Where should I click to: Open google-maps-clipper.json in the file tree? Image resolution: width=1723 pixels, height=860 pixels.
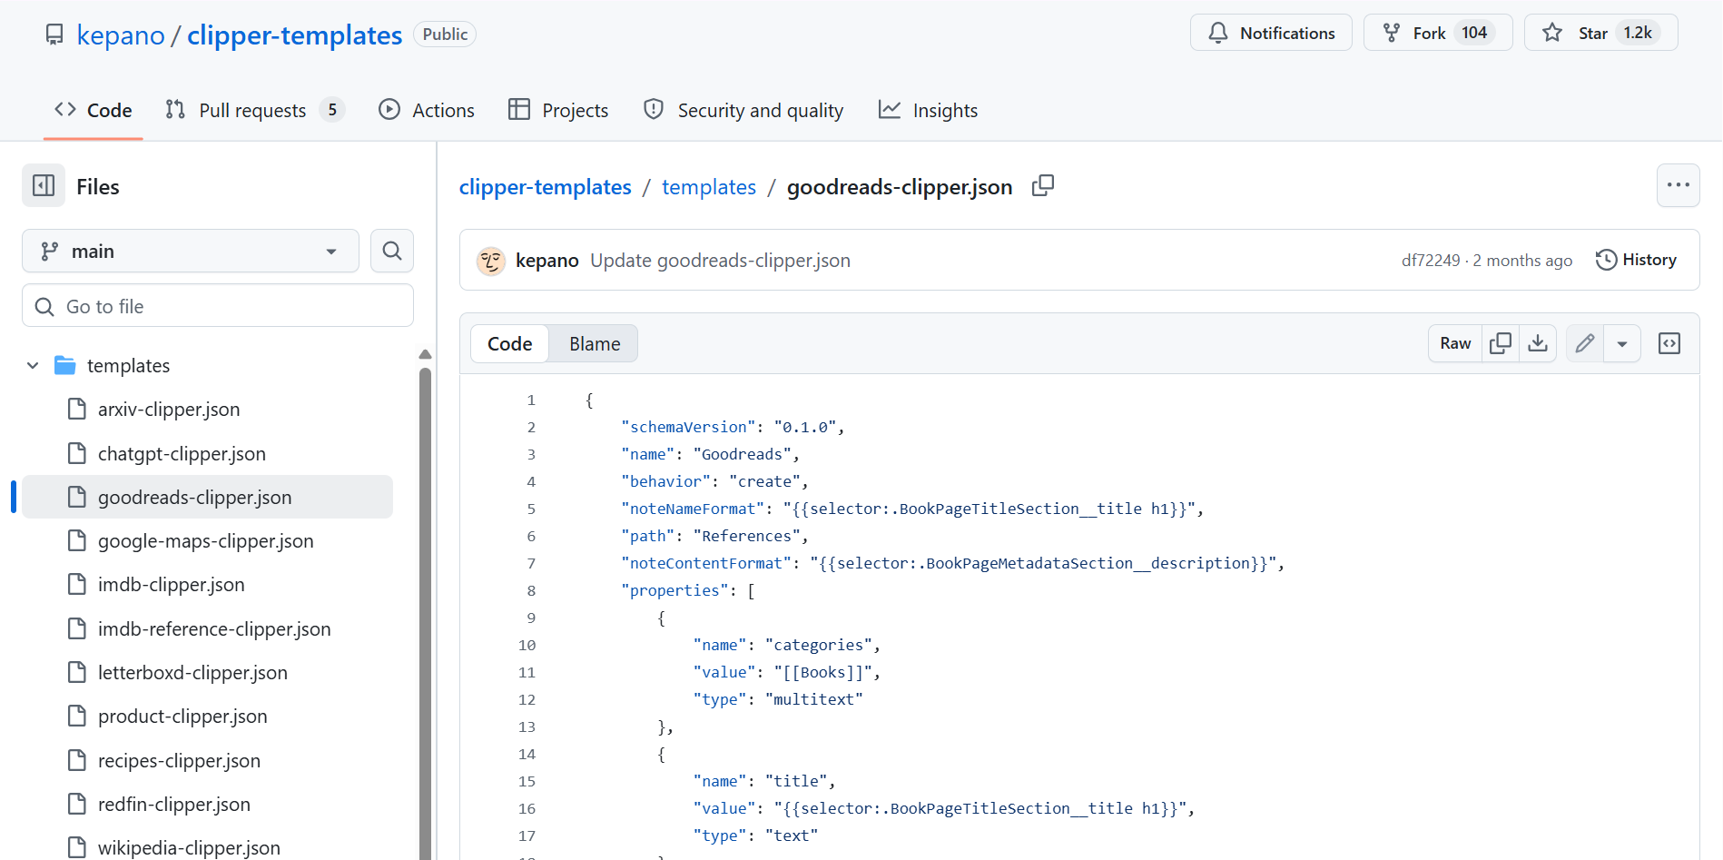click(x=208, y=541)
